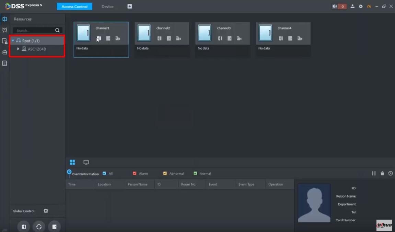Toggle the Abnormal events checkbox
The height and width of the screenshot is (232, 395).
[x=165, y=174]
